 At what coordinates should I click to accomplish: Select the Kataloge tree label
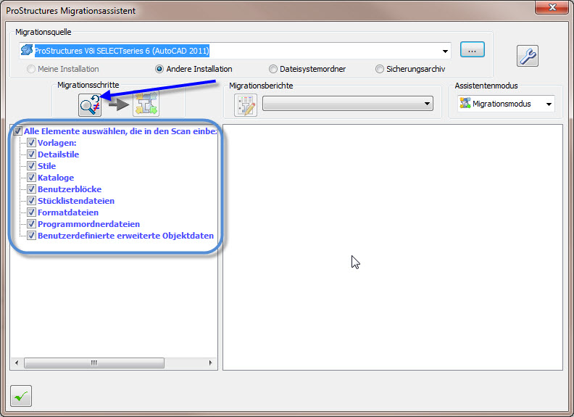point(56,178)
